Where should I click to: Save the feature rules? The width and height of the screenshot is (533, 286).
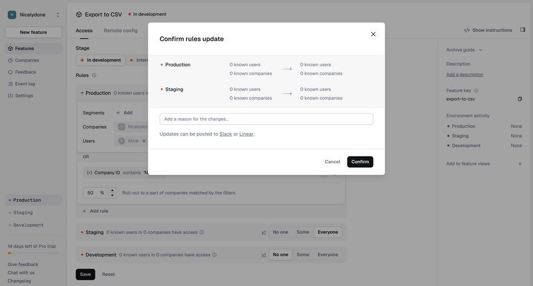(x=85, y=274)
